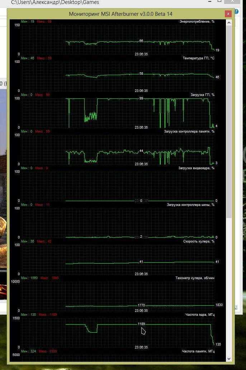The image size is (246, 370).
Task: Click the 'Частота ядра, МГц' graph label
Action: (x=200, y=315)
